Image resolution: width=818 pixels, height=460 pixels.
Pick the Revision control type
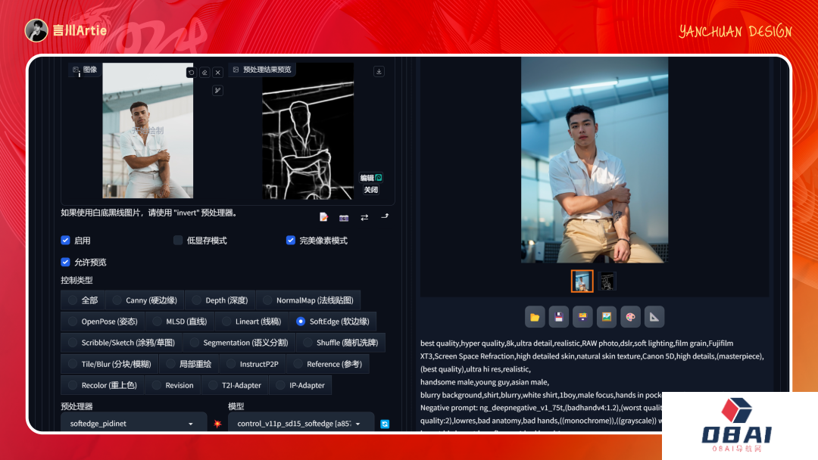173,386
